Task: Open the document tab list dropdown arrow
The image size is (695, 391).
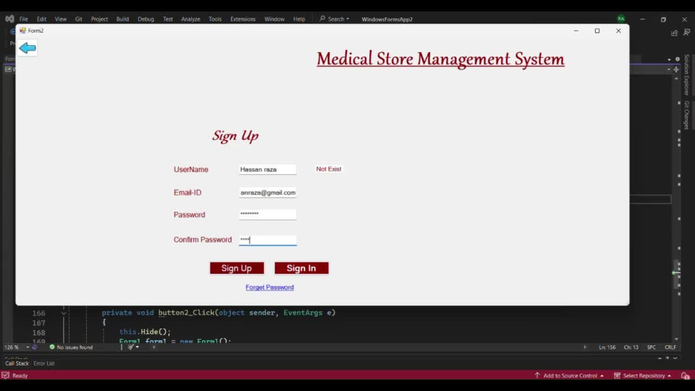Action: tap(669, 59)
